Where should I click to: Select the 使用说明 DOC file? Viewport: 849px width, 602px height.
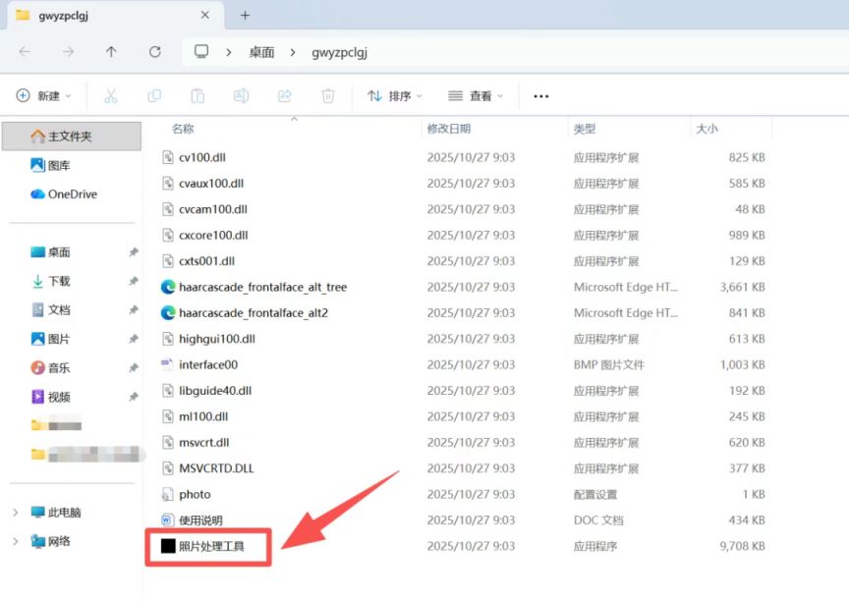(x=200, y=520)
